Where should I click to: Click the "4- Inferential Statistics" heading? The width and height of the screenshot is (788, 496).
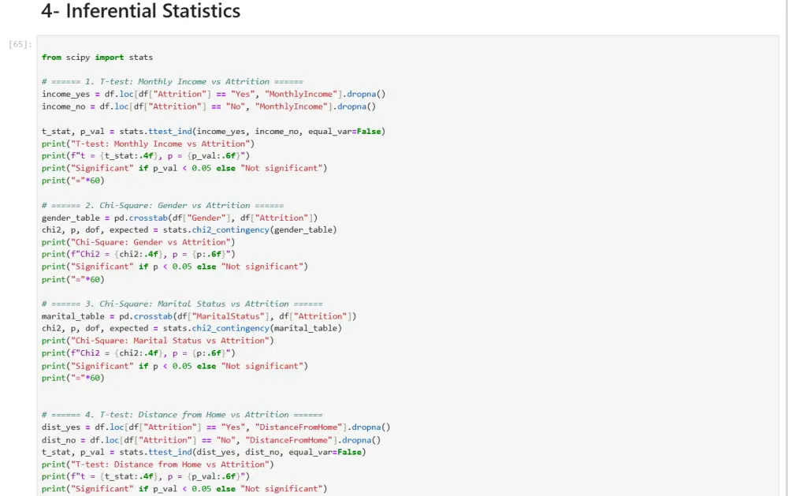click(140, 12)
